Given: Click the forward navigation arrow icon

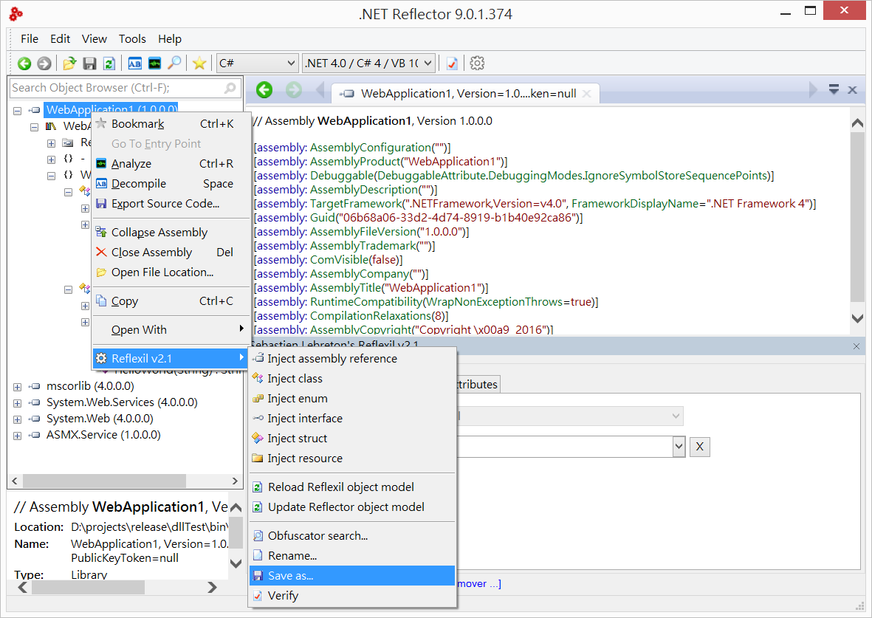Looking at the screenshot, I should click(x=44, y=63).
